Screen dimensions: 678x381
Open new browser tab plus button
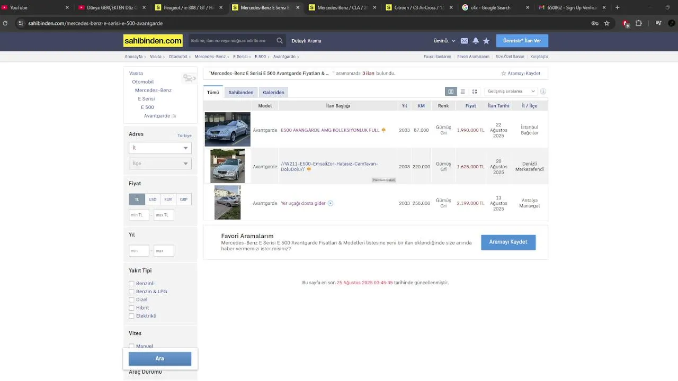tap(617, 7)
